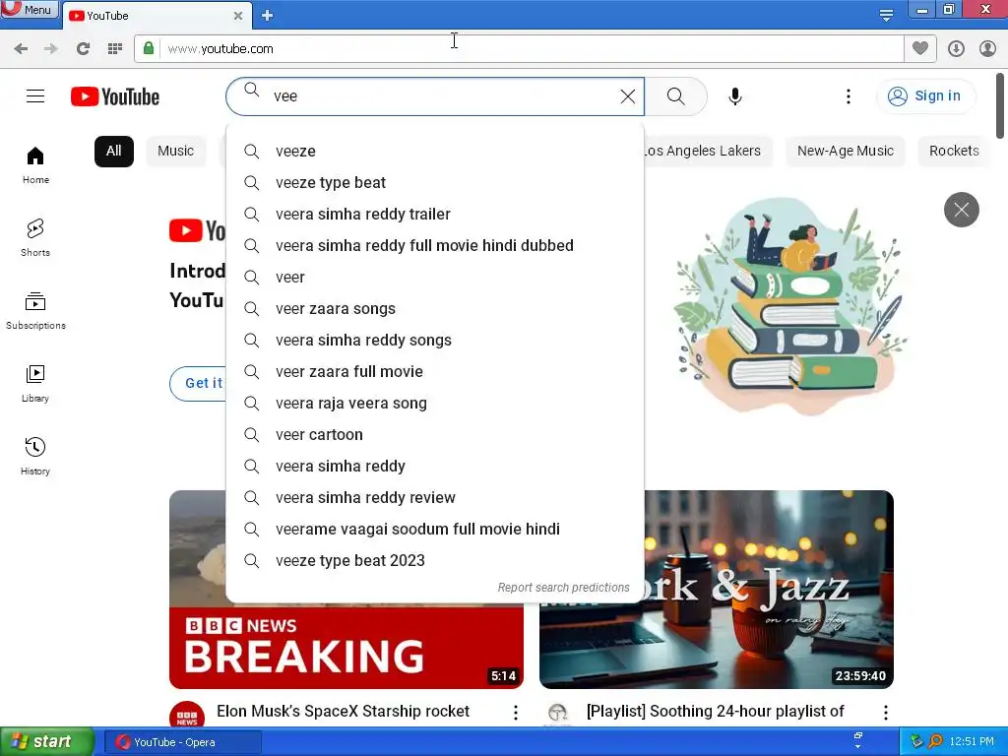
Task: Dismiss the promo banner with X
Action: pos(962,210)
